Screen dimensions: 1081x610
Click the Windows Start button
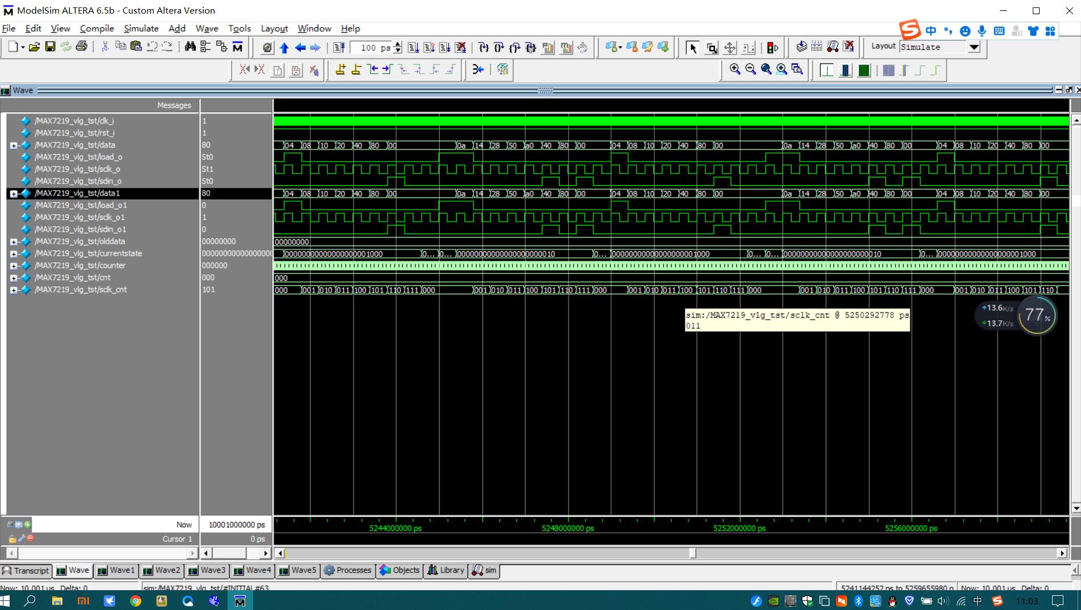click(6, 601)
